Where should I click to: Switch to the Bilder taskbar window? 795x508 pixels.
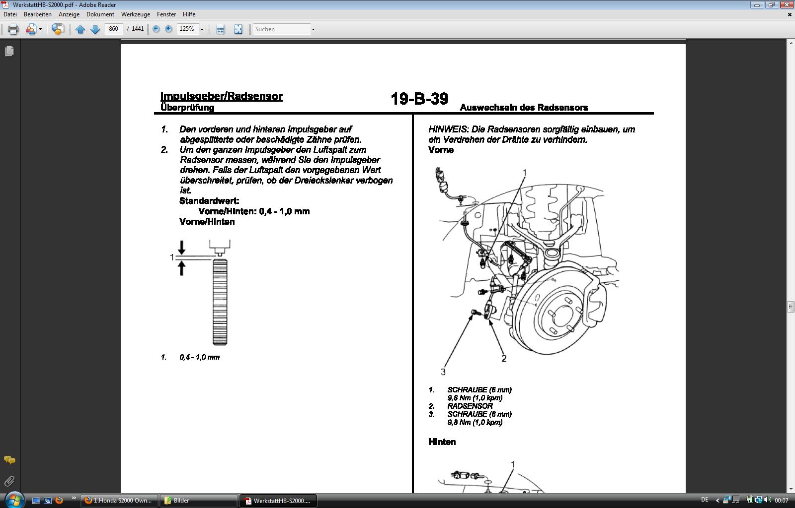[x=199, y=501]
